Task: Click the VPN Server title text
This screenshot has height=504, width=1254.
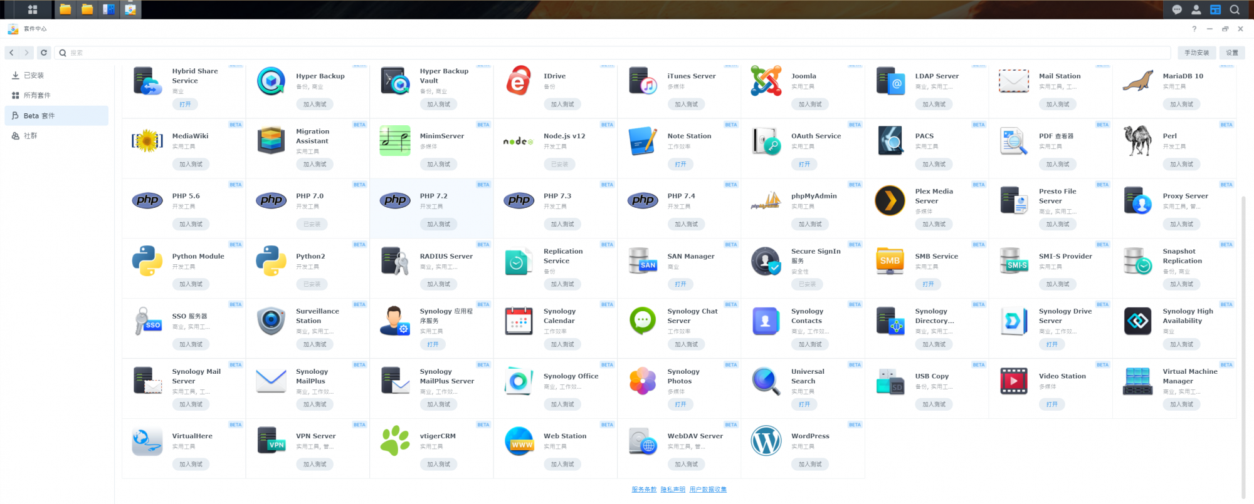Action: click(x=315, y=436)
